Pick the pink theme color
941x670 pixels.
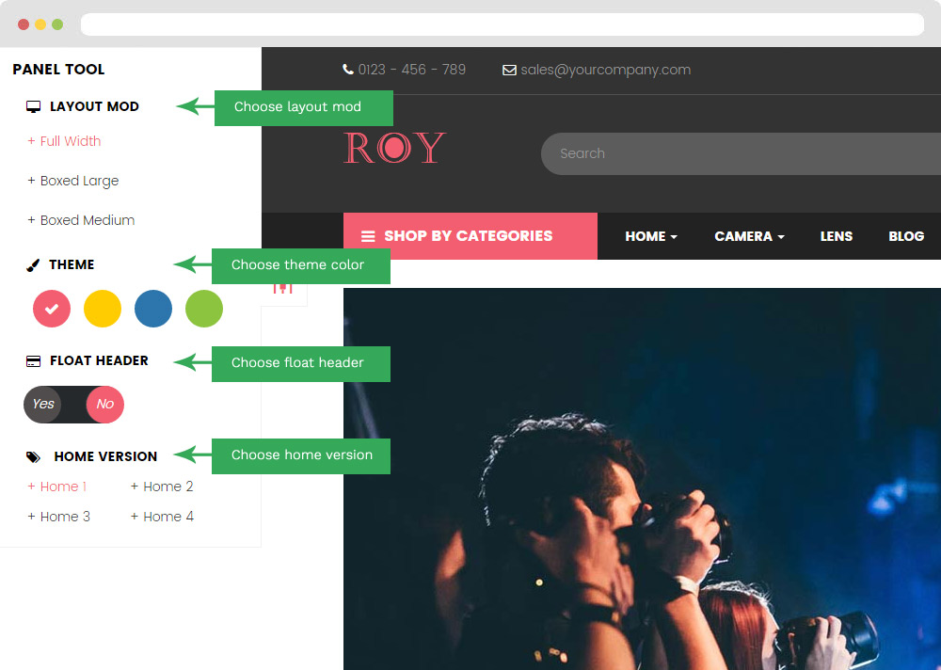click(x=52, y=309)
